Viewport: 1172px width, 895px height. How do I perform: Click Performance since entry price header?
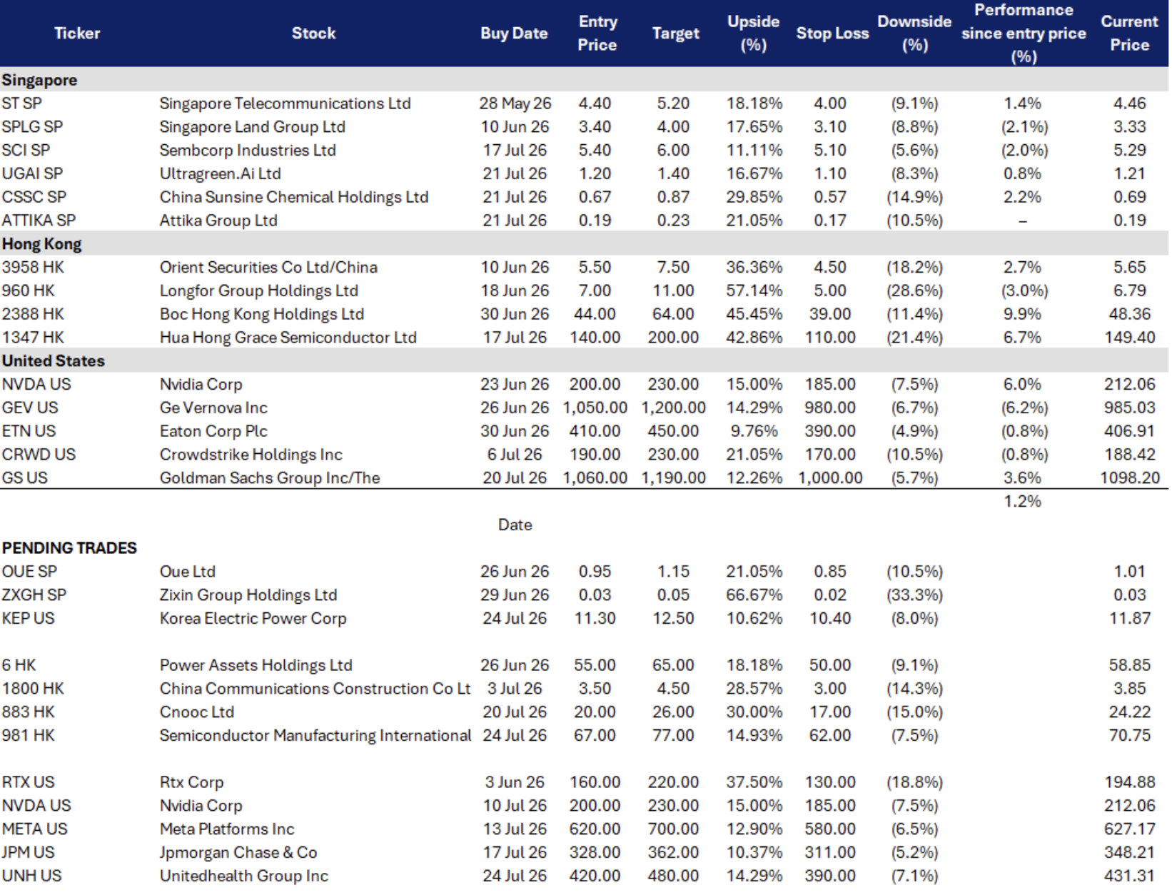pyautogui.click(x=1024, y=34)
